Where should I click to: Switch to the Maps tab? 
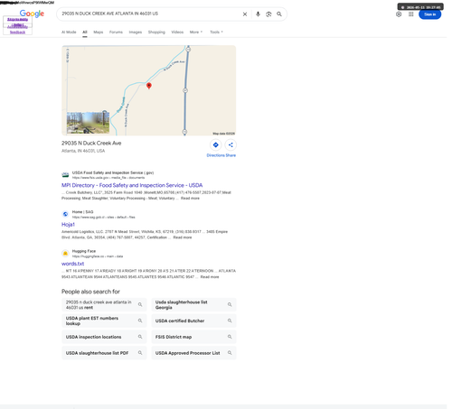[99, 32]
